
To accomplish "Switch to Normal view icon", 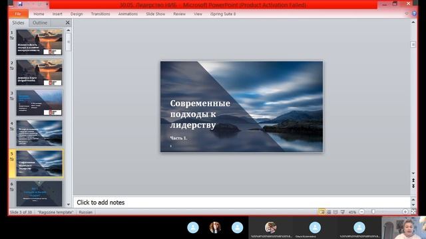I will (321, 212).
